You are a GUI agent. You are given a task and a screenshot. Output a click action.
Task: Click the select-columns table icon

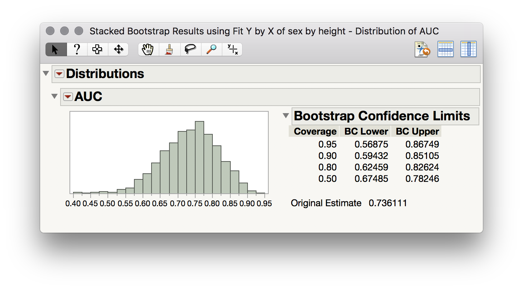[469, 49]
